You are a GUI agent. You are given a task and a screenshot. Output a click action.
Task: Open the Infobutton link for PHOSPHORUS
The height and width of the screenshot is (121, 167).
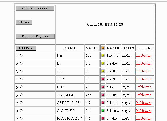(143, 118)
